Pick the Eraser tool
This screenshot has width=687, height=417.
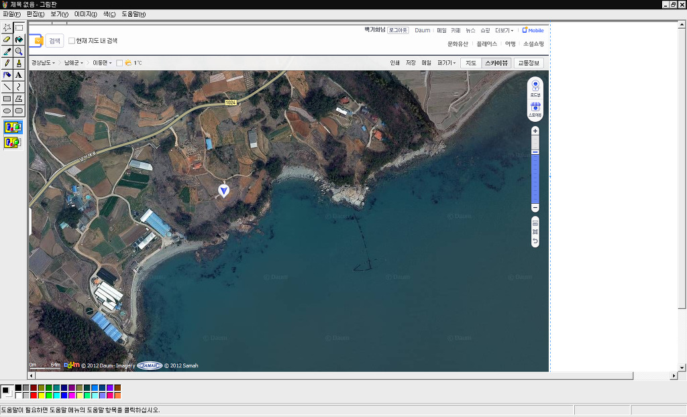point(7,40)
